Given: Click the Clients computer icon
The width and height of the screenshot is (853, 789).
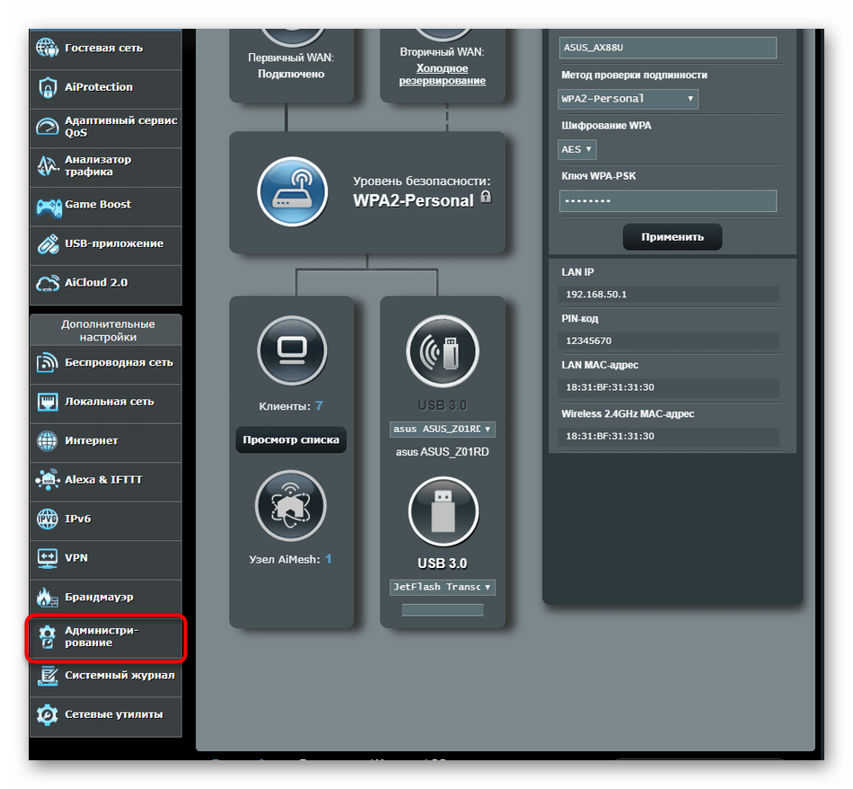Looking at the screenshot, I should tap(292, 351).
